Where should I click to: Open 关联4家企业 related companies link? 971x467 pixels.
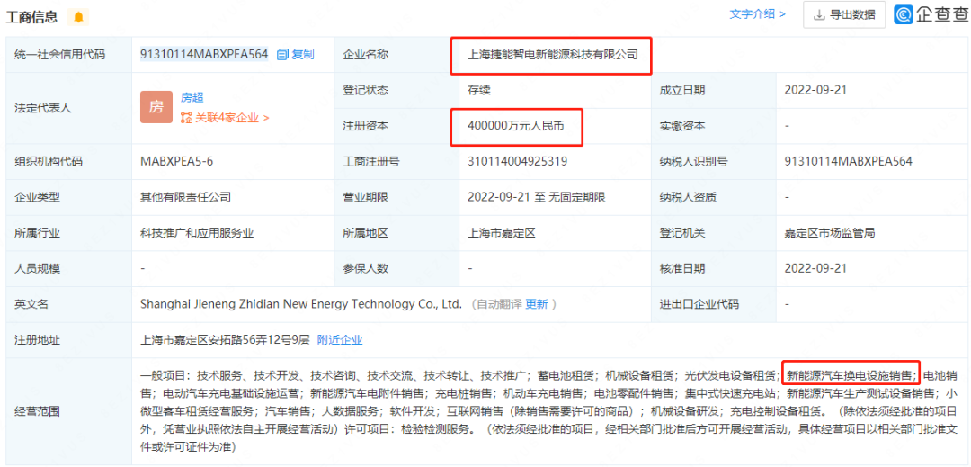[x=225, y=118]
